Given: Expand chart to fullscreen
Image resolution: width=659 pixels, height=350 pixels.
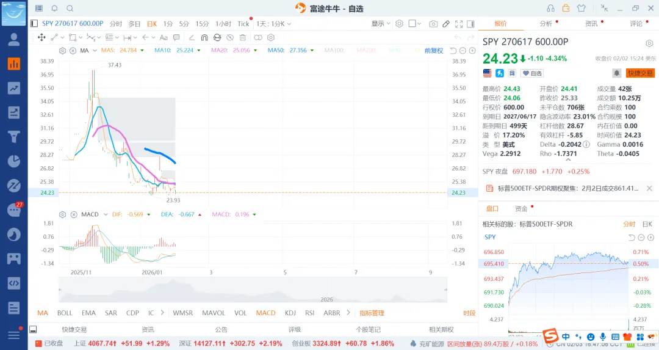Looking at the screenshot, I should (459, 24).
